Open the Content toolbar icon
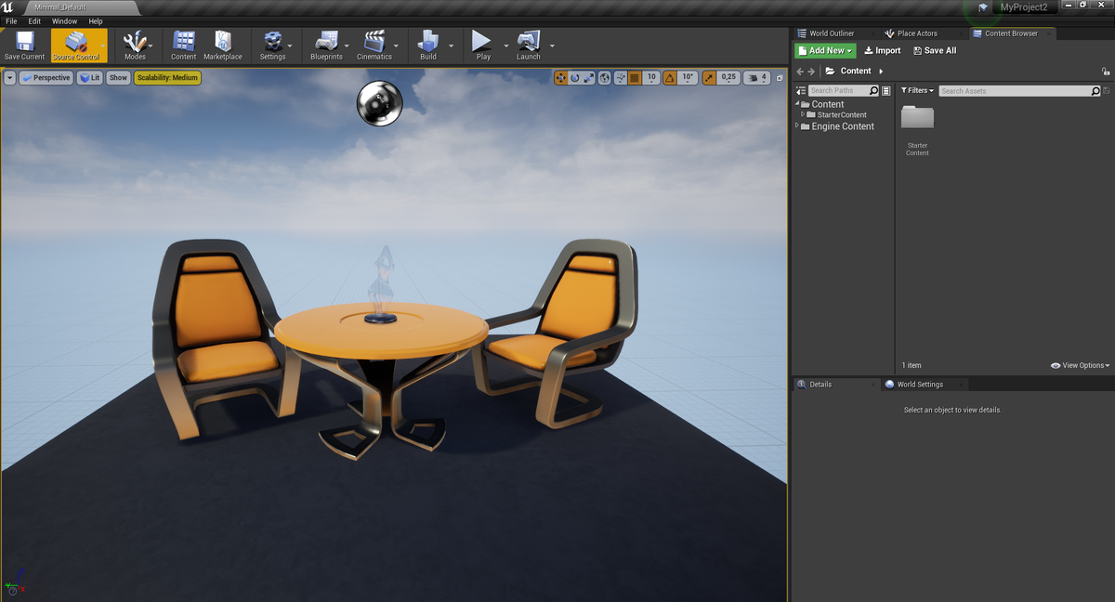The width and height of the screenshot is (1115, 602). point(184,46)
